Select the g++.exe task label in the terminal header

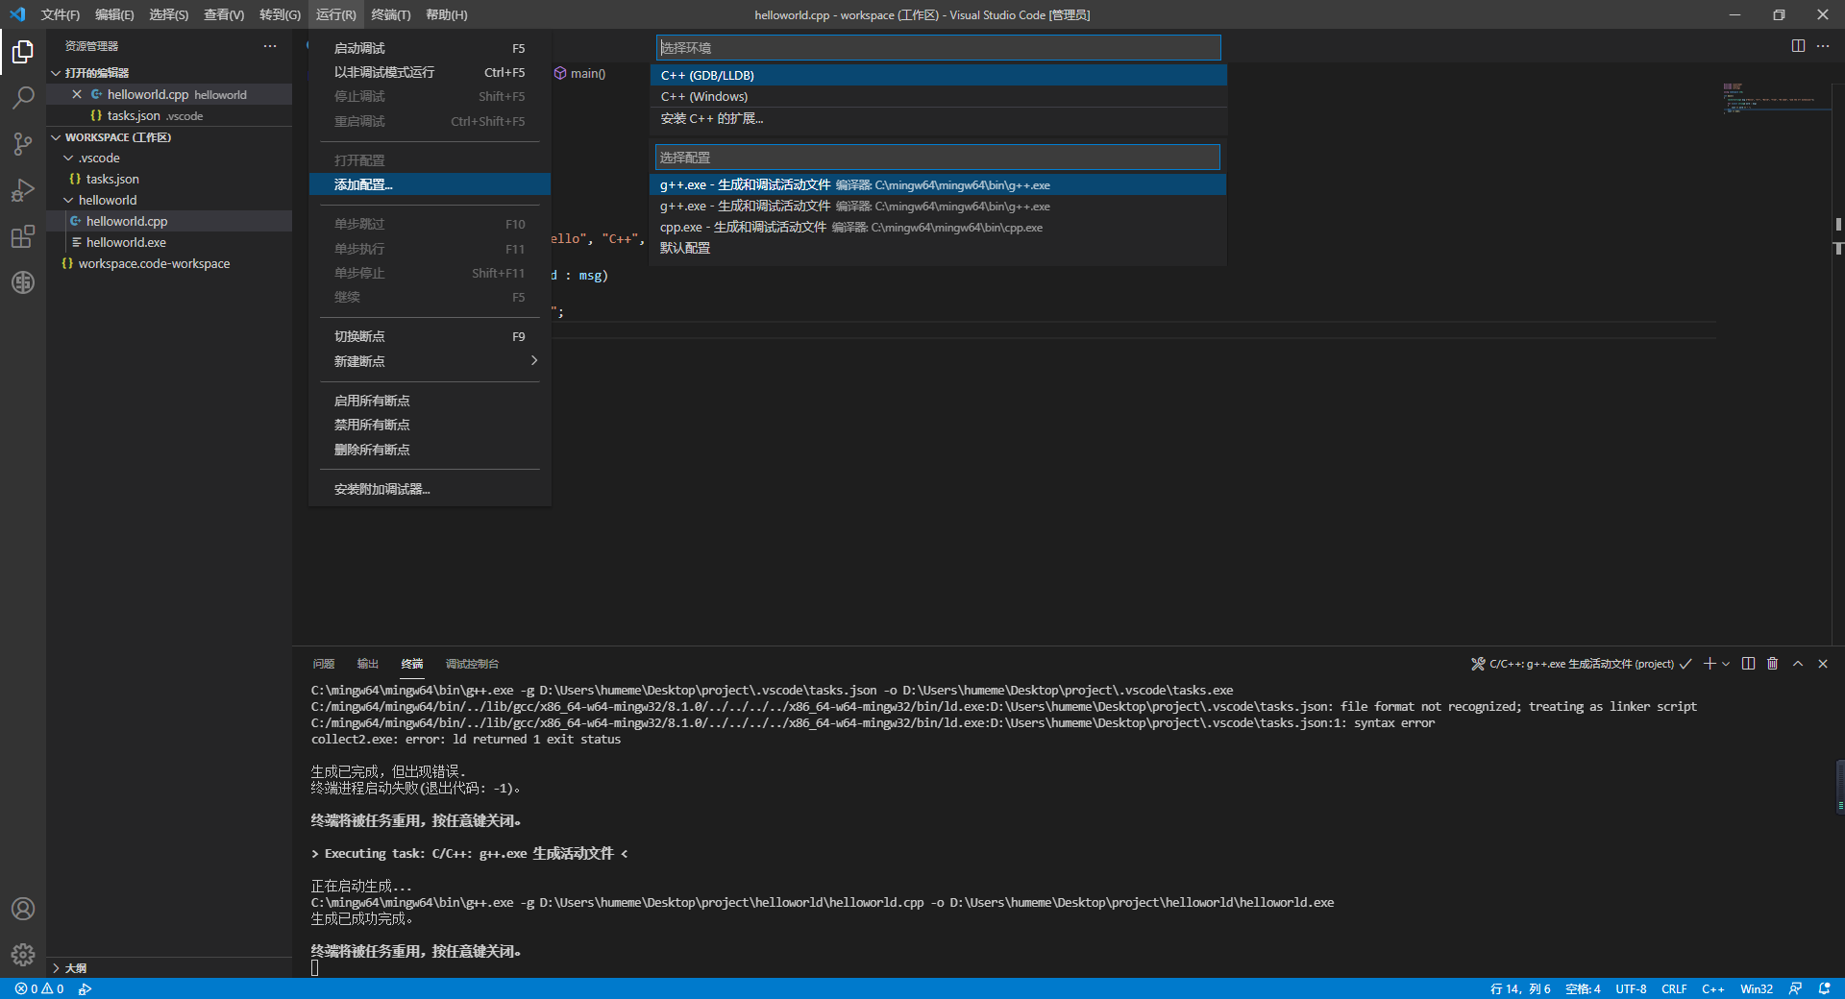(x=1581, y=664)
